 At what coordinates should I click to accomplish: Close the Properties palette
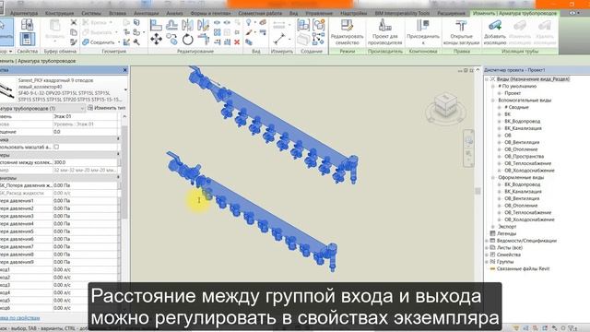(125, 70)
